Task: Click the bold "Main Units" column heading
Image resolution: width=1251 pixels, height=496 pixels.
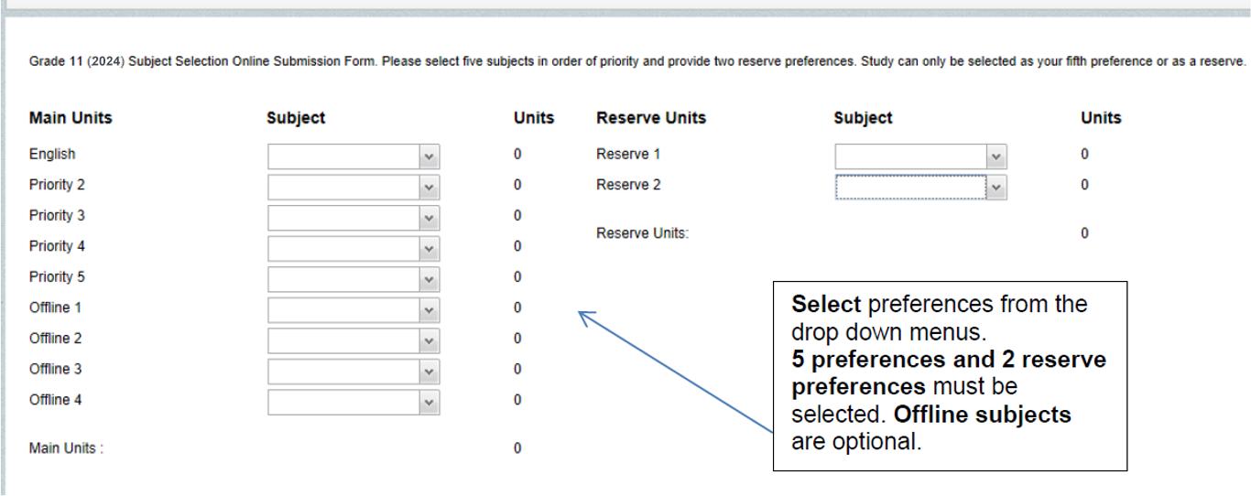Action: [x=71, y=119]
